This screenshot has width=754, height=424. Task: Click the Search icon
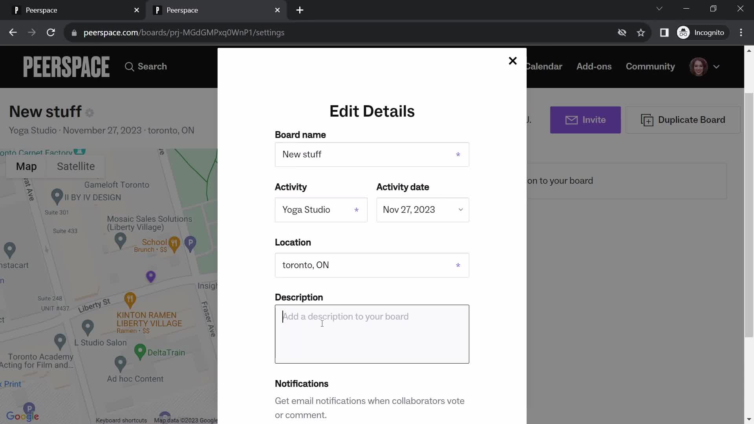point(130,66)
